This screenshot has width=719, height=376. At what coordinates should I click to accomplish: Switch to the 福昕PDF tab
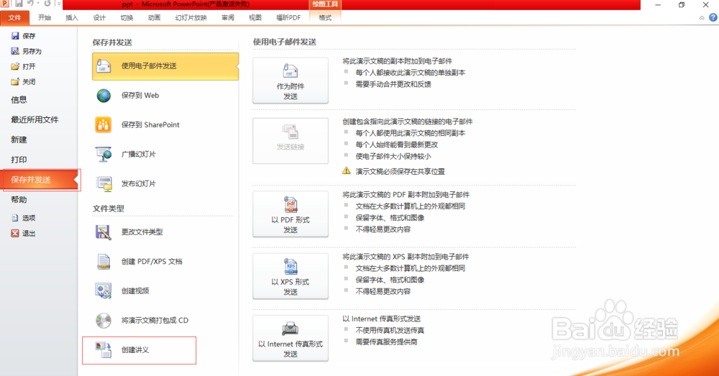(288, 18)
